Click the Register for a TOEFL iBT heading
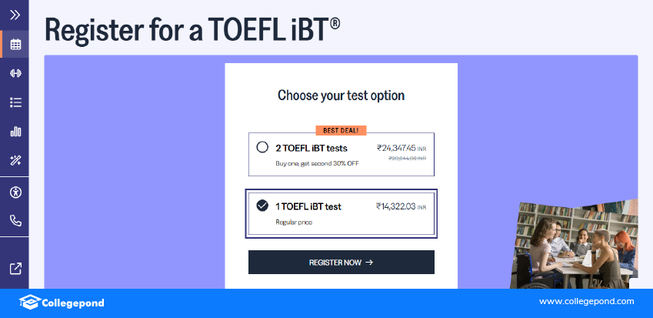 pyautogui.click(x=192, y=28)
